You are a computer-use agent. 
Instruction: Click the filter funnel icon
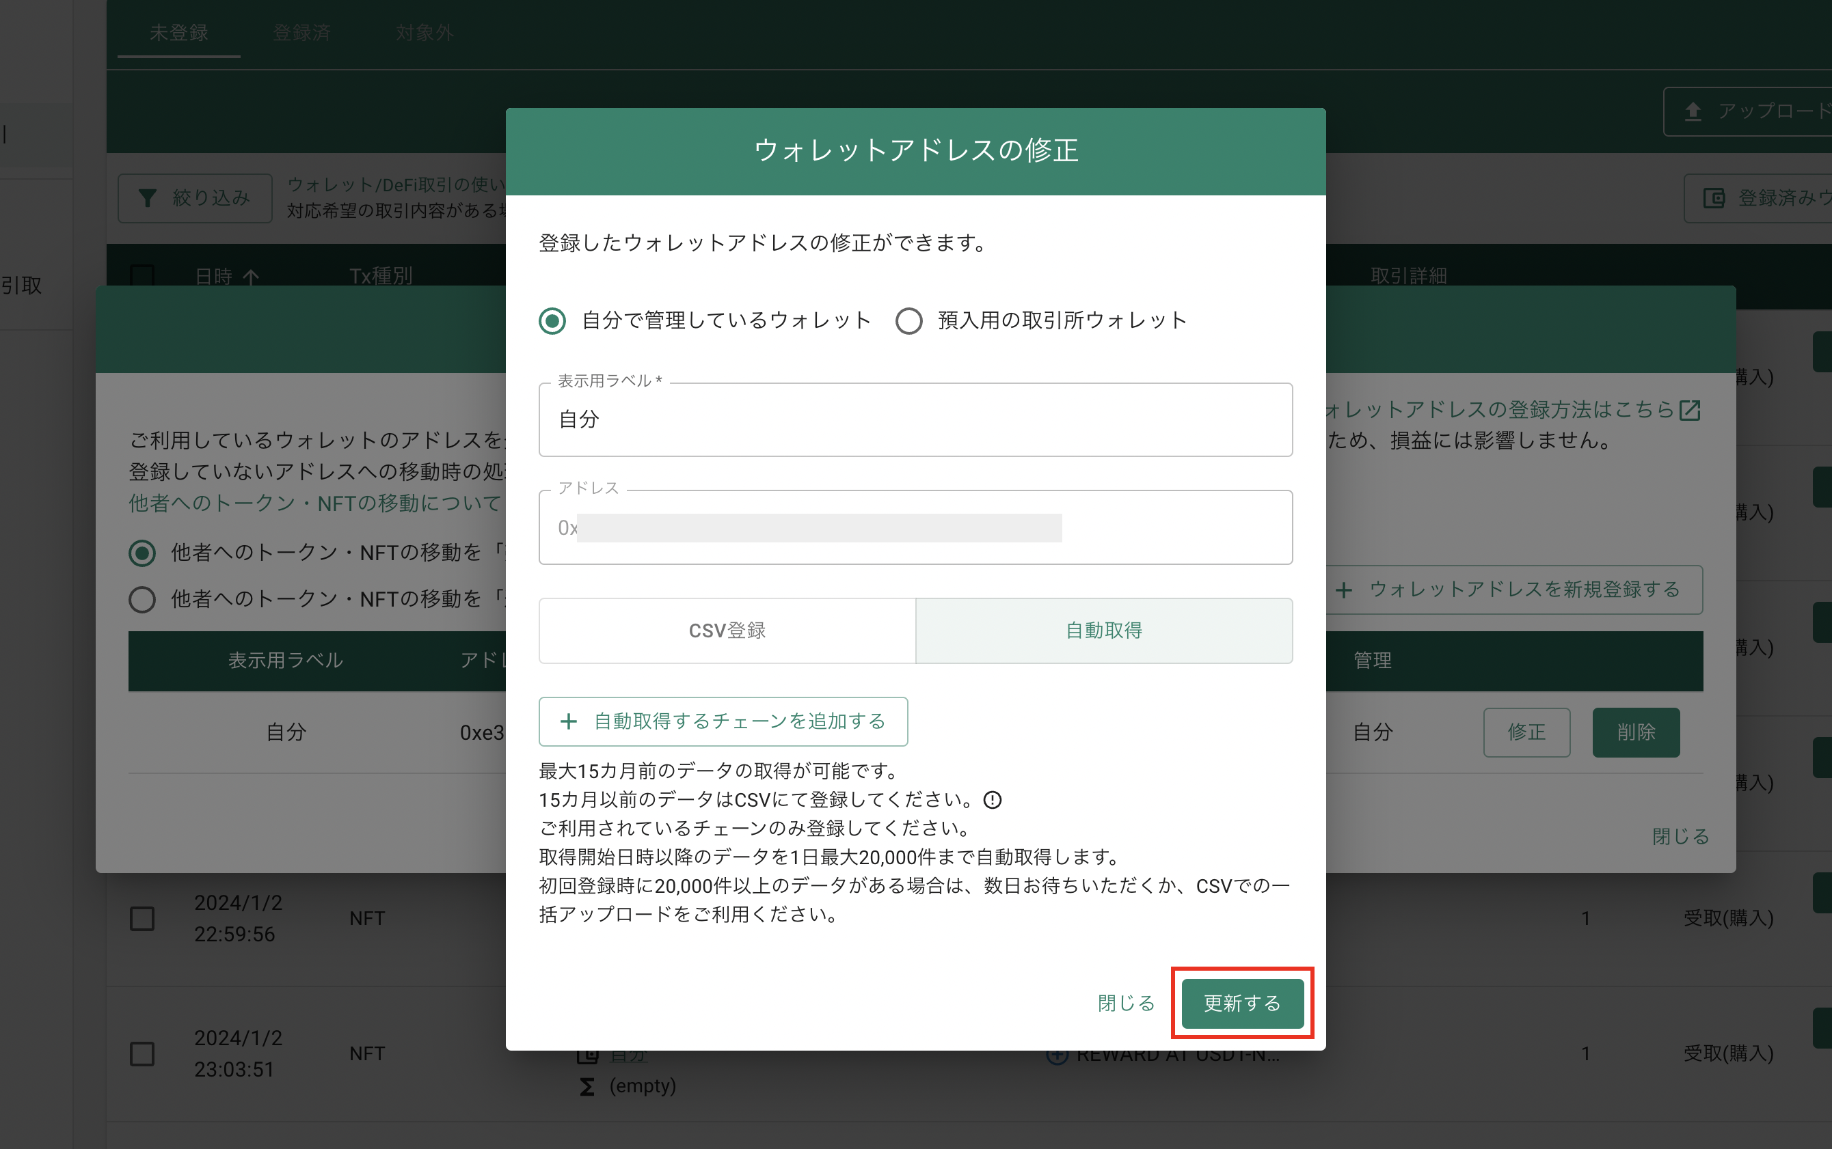(147, 198)
